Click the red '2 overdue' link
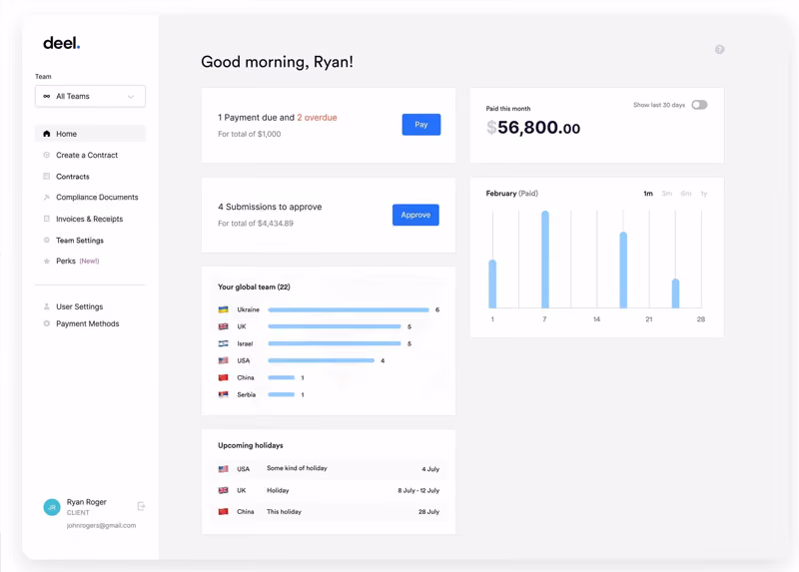Screen dimensions: 799x572 point(317,117)
